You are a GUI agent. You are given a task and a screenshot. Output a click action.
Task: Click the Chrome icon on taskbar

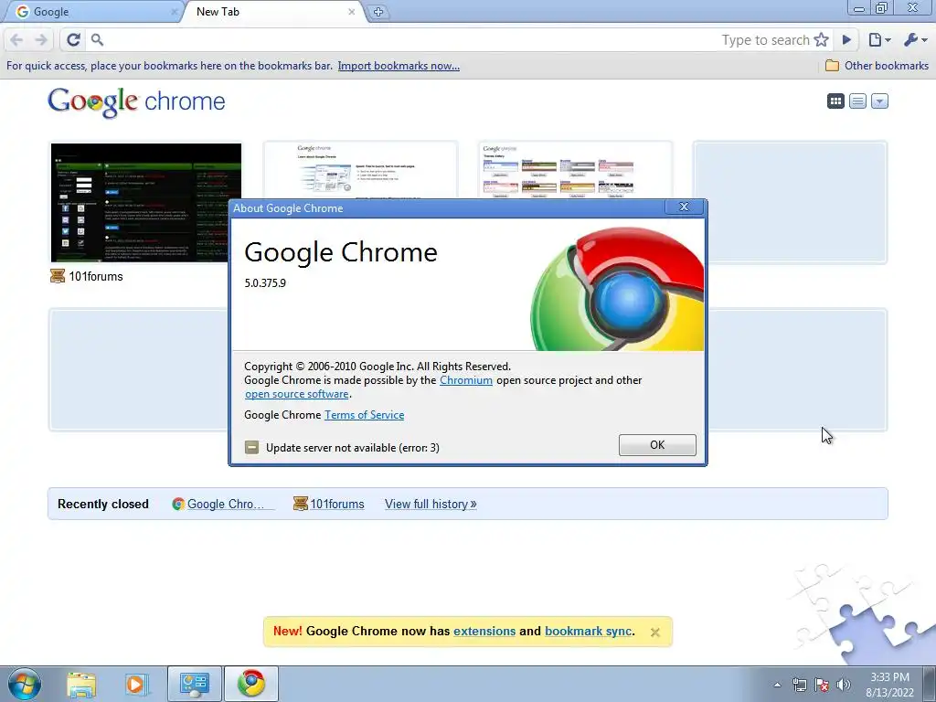[x=251, y=684]
